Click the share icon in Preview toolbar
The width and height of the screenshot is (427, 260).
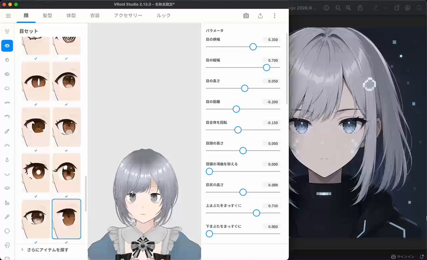click(x=360, y=8)
